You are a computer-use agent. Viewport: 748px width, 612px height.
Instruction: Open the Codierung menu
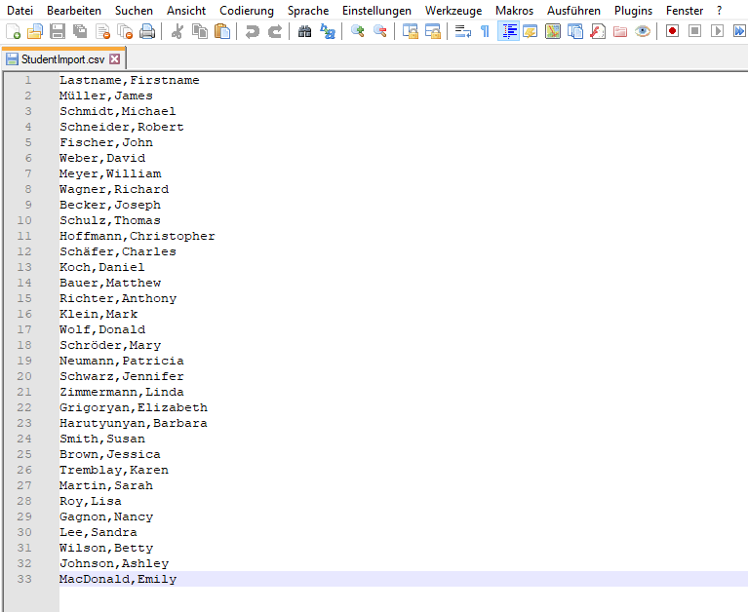tap(247, 10)
